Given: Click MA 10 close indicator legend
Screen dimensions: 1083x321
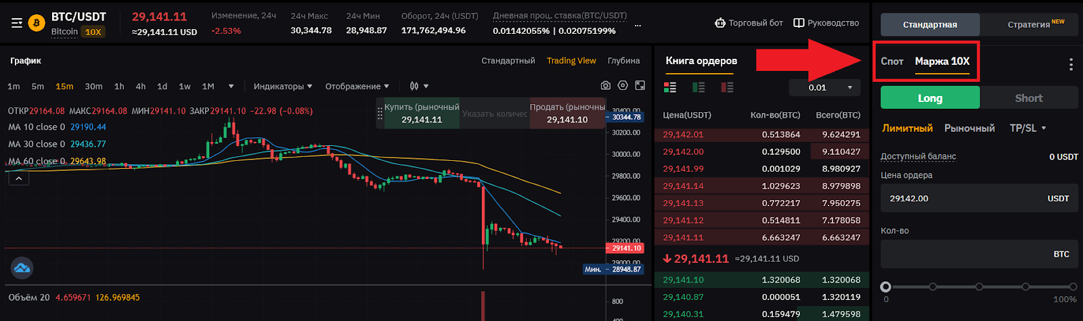Looking at the screenshot, I should pyautogui.click(x=57, y=127).
